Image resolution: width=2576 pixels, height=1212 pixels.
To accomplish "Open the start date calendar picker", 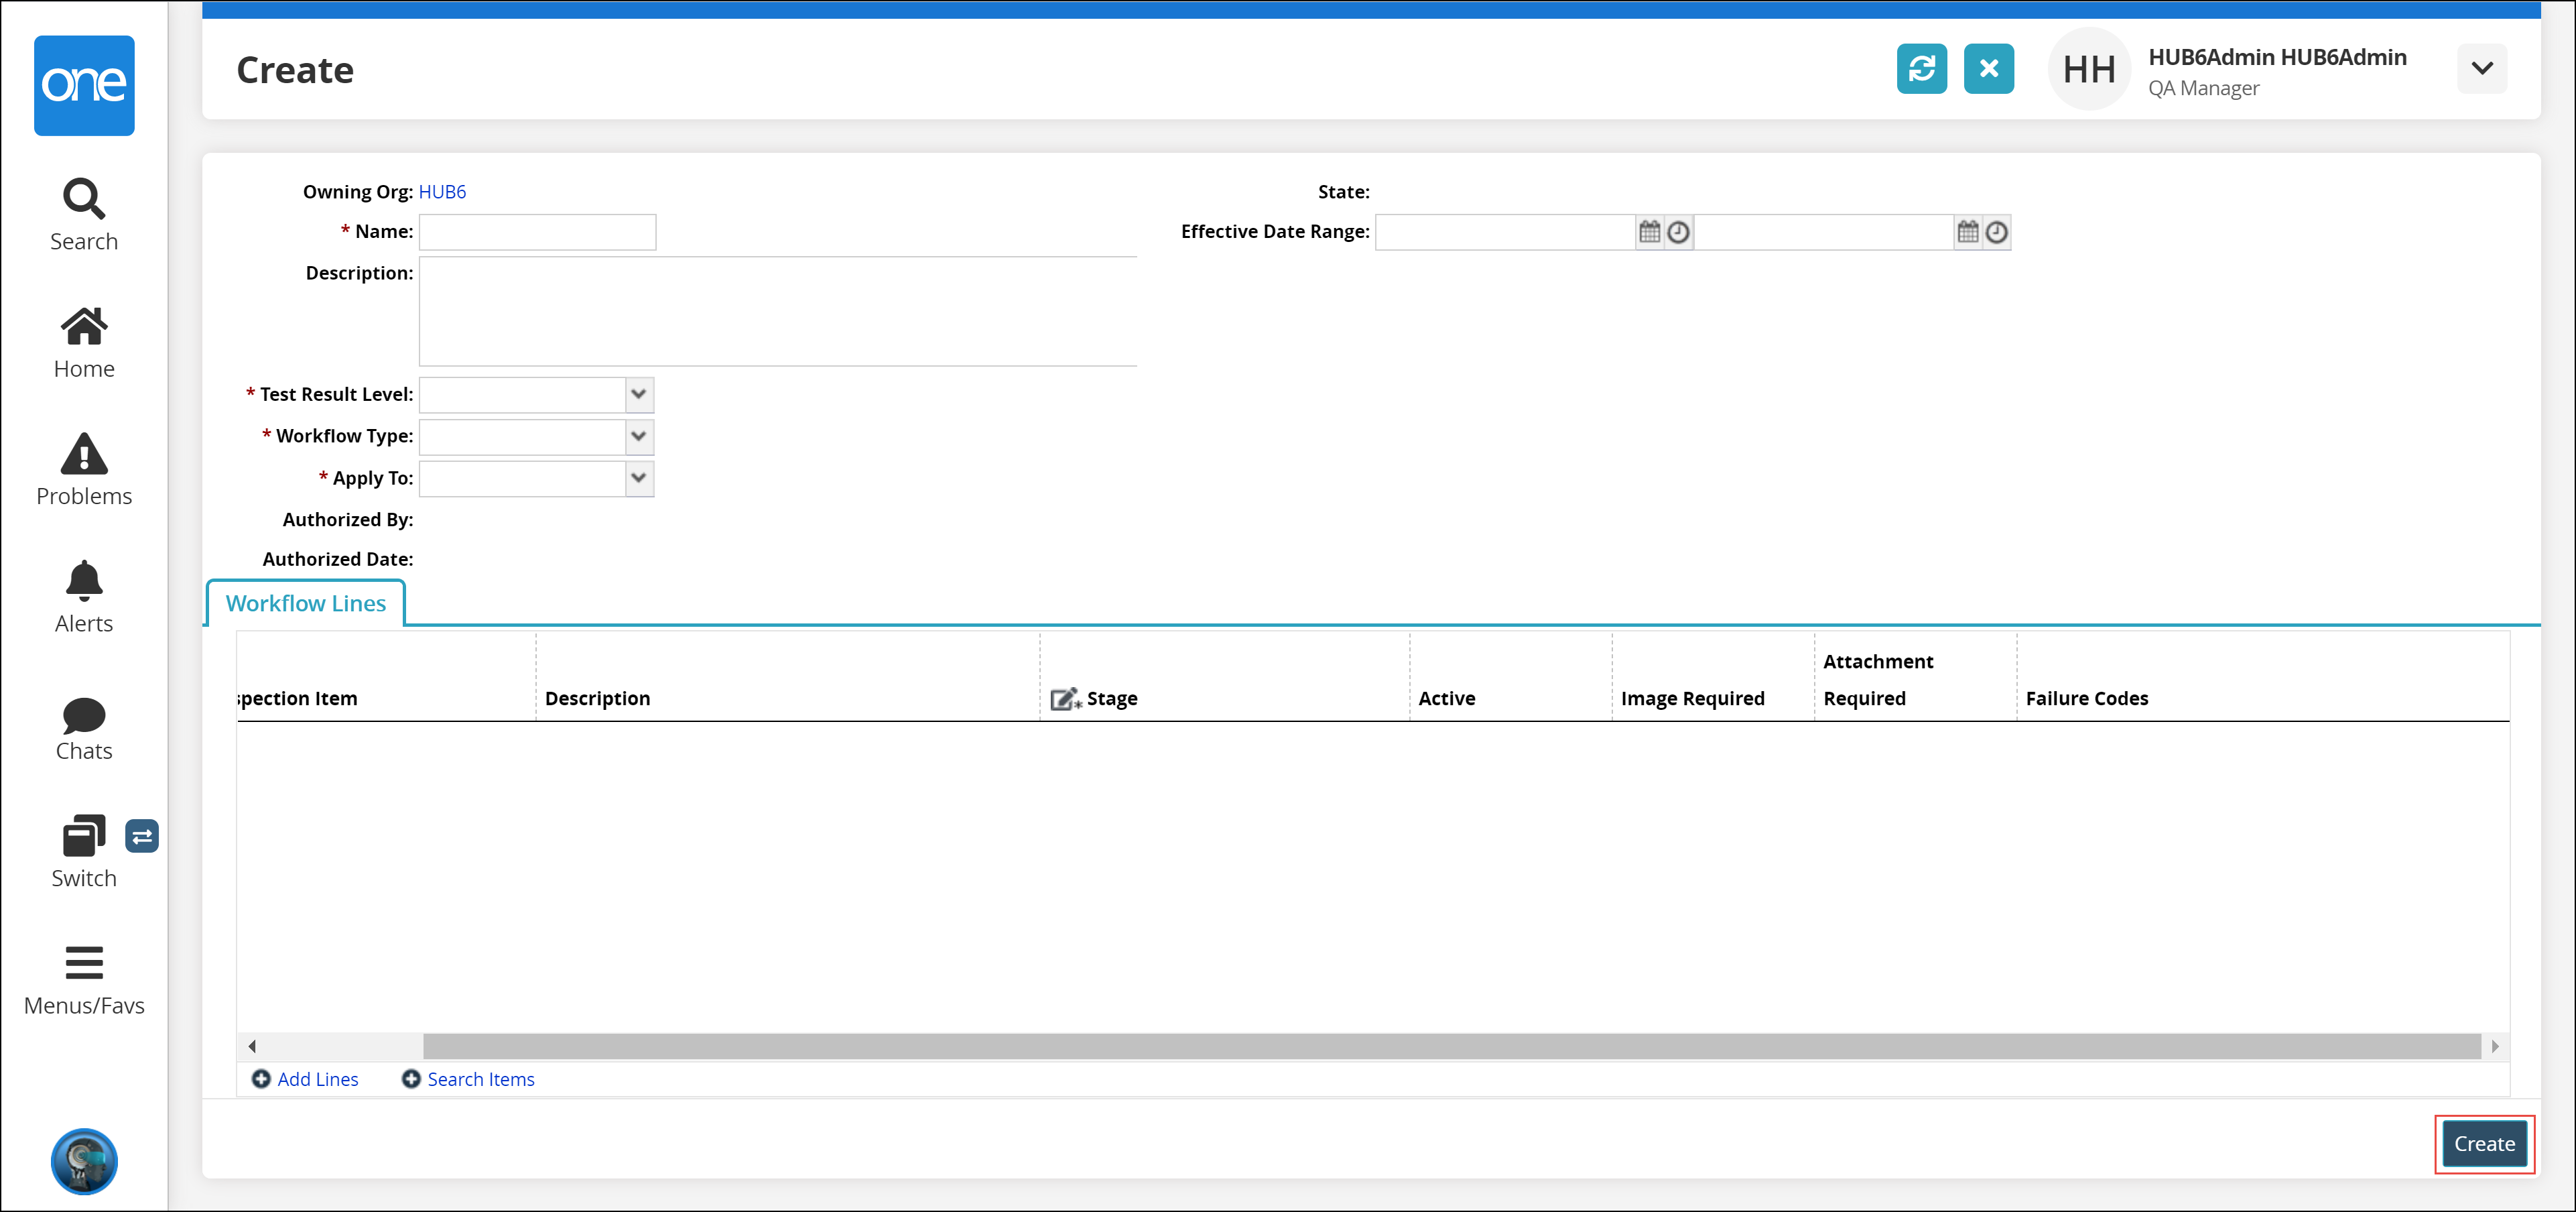I will click(x=1649, y=232).
